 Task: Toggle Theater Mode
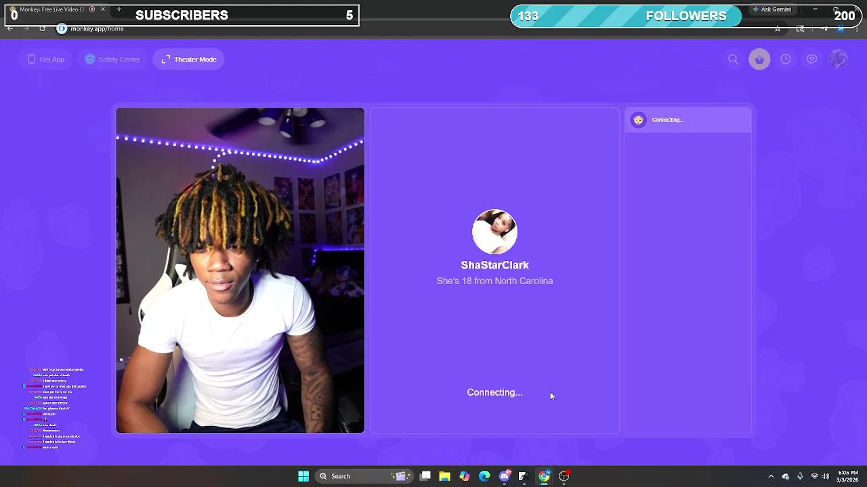click(189, 60)
